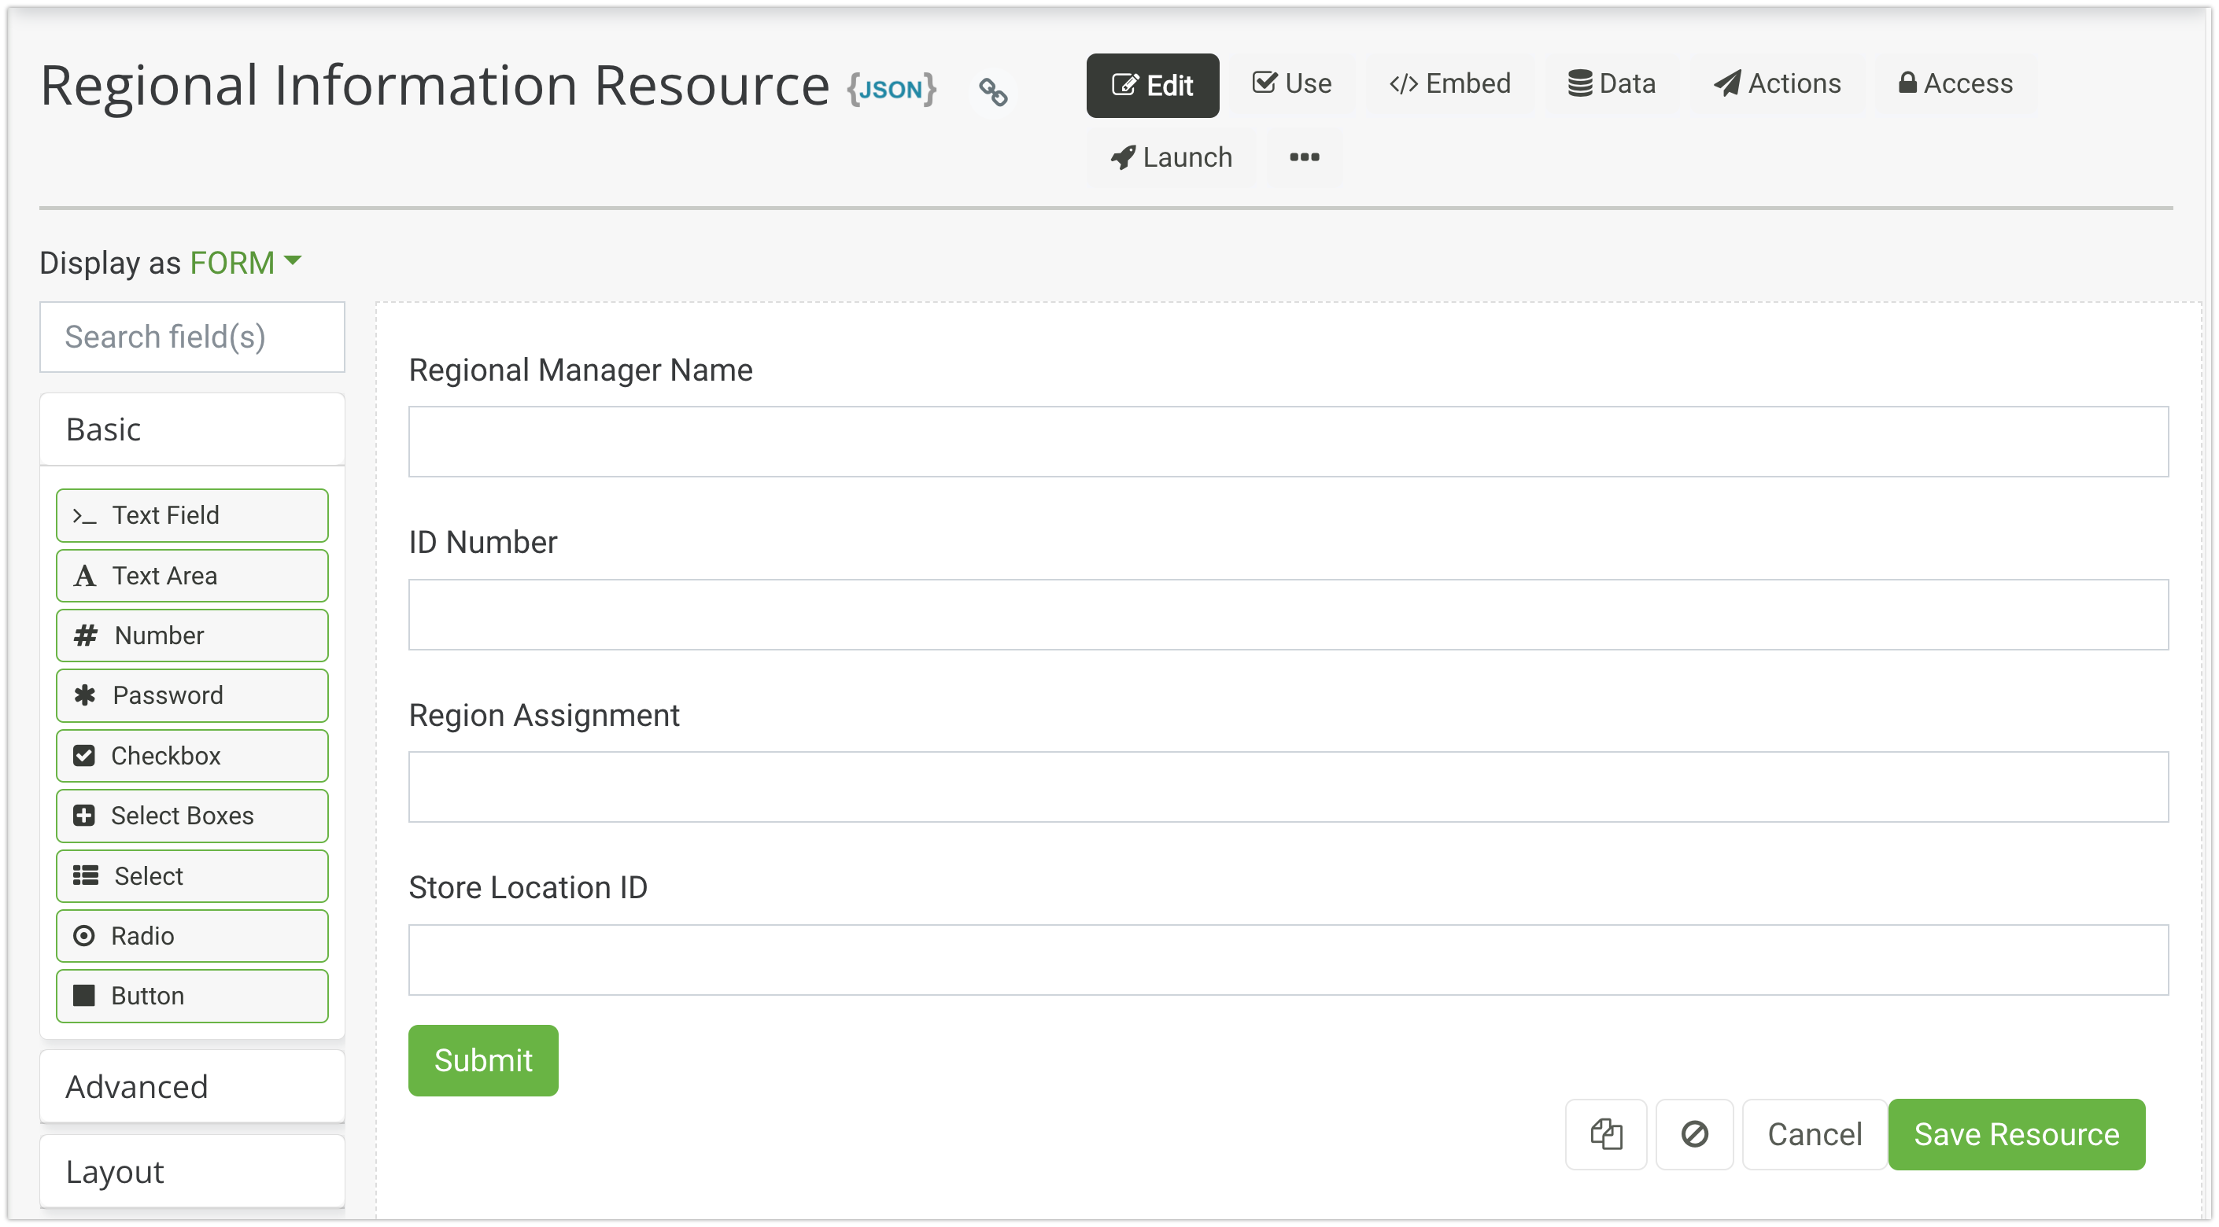Image resolution: width=2219 pixels, height=1227 pixels.
Task: Click the copy icon button near Cancel
Action: (x=1606, y=1134)
